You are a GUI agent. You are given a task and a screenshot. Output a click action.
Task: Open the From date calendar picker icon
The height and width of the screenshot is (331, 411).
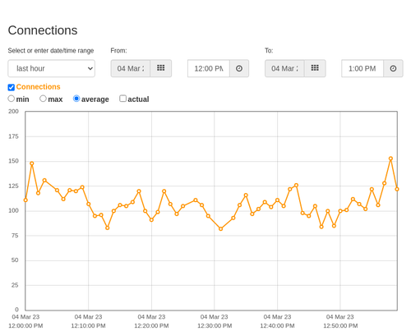(x=161, y=68)
